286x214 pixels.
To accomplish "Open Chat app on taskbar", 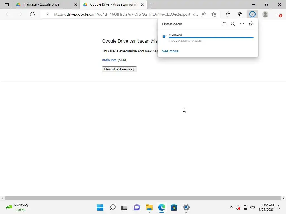I will tap(137, 207).
